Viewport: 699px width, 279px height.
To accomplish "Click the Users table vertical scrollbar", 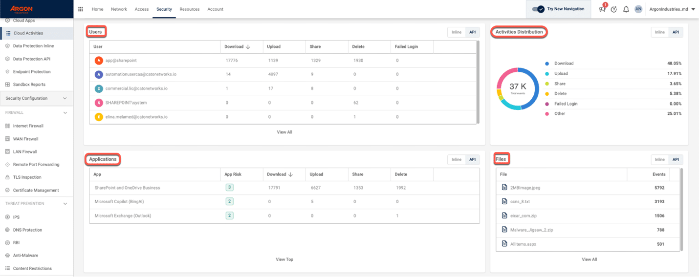I will point(478,82).
